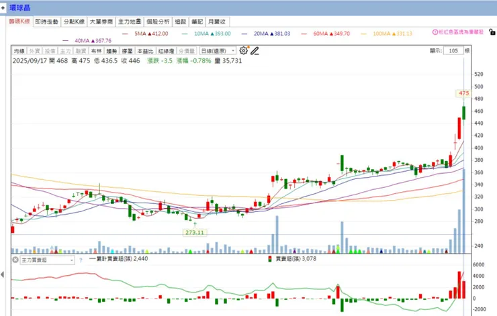The height and width of the screenshot is (316, 497).
Task: Toggle the 投信 overlay button
Action: (50, 51)
